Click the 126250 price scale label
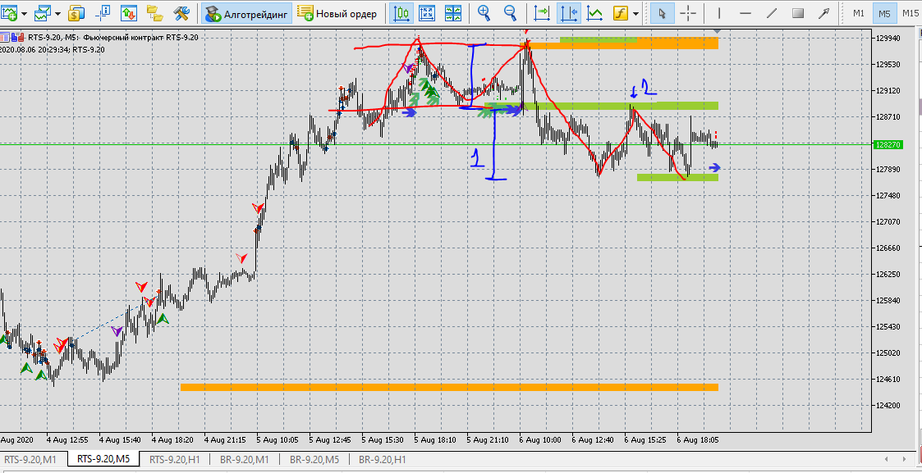Screen dimensions: 922x473 pos(888,275)
